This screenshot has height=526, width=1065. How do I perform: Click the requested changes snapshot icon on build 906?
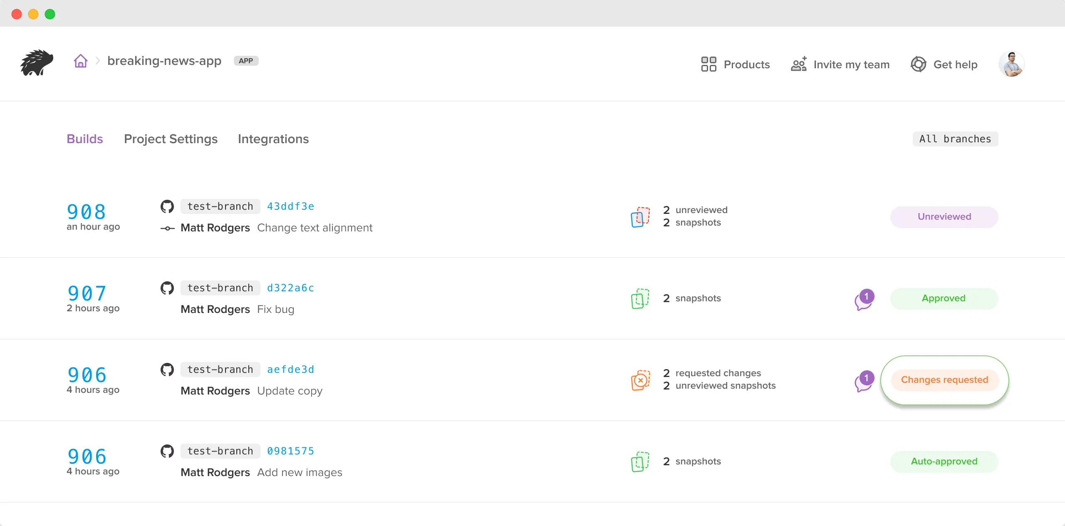pos(640,380)
